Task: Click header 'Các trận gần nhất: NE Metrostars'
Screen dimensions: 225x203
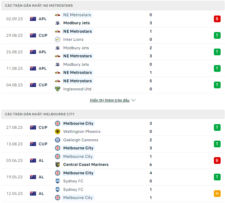Action: pyautogui.click(x=39, y=6)
